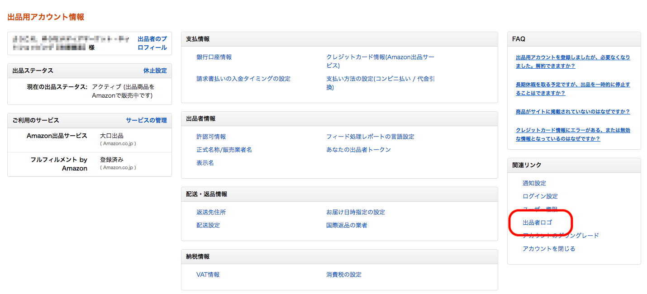647x294 pixels.
Task: Open the VAT情報 link
Action: (208, 275)
